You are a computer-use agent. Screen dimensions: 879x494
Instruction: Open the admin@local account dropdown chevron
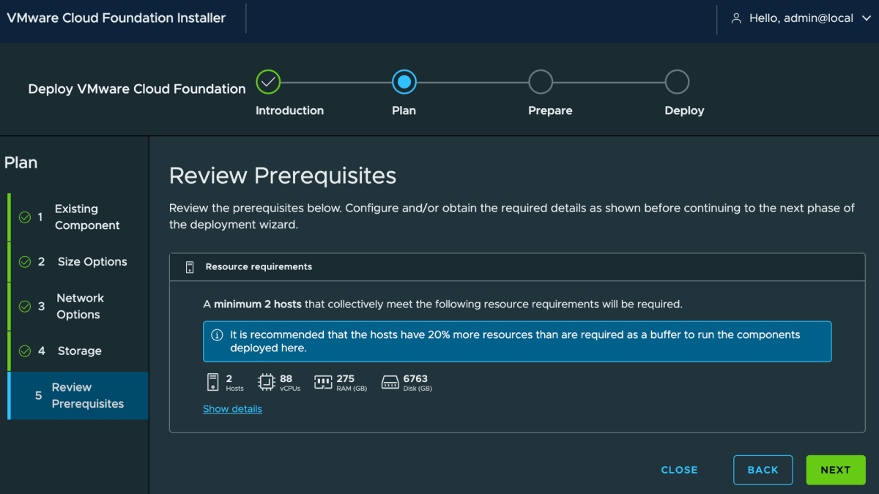[867, 18]
